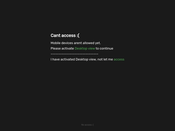Click the word "Please" before the green link
Screen dimensions: 175x131
coord(56,49)
